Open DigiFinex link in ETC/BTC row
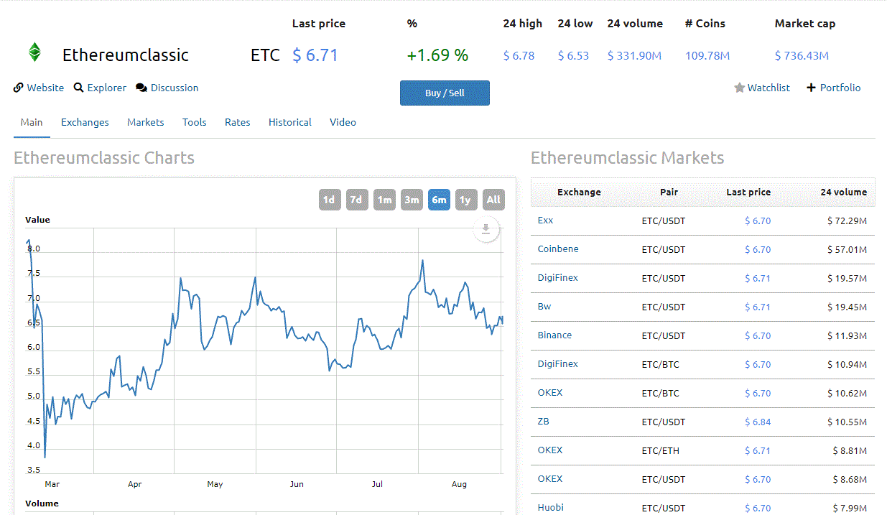The height and width of the screenshot is (515, 887). coord(558,364)
